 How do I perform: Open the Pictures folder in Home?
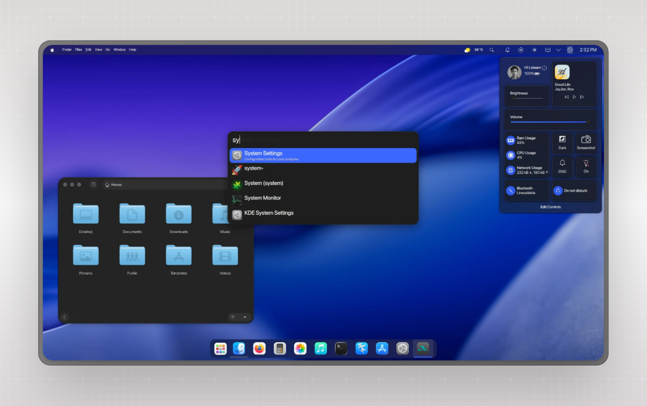(x=85, y=255)
